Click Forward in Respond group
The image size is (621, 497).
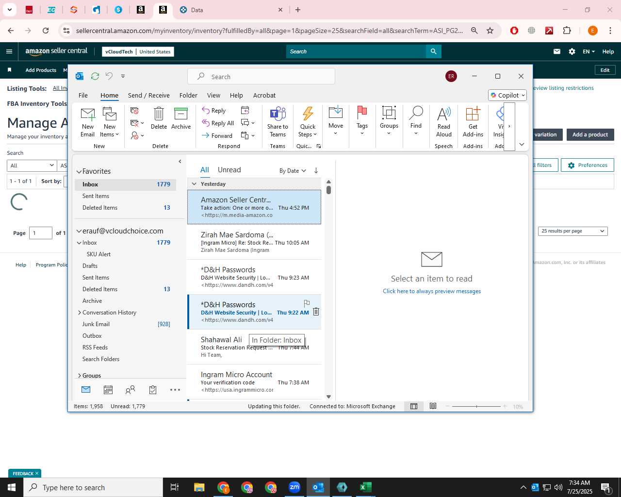tap(217, 136)
